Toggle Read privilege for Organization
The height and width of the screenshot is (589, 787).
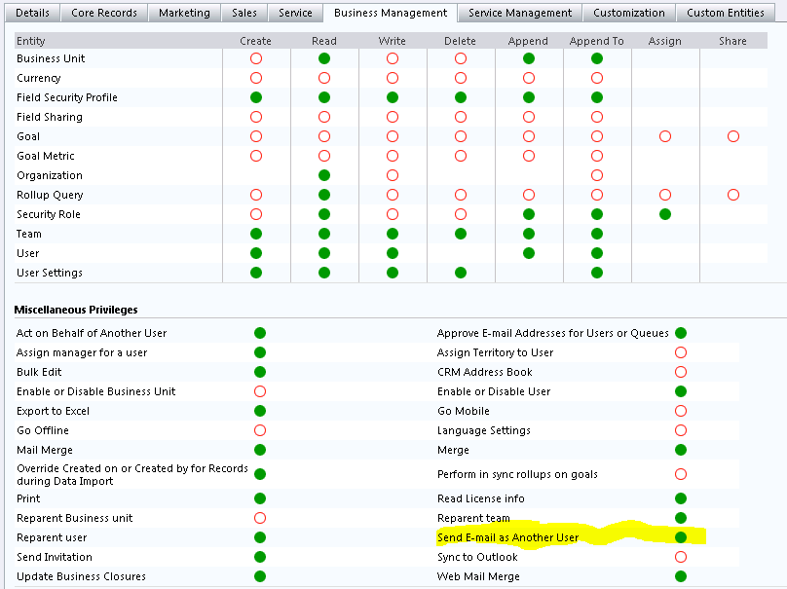pos(324,175)
